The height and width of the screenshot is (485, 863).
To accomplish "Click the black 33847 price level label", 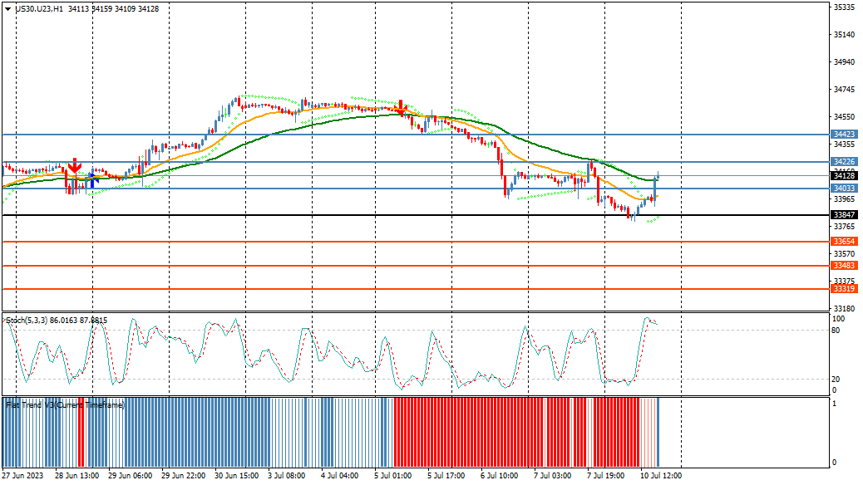I will tap(844, 215).
